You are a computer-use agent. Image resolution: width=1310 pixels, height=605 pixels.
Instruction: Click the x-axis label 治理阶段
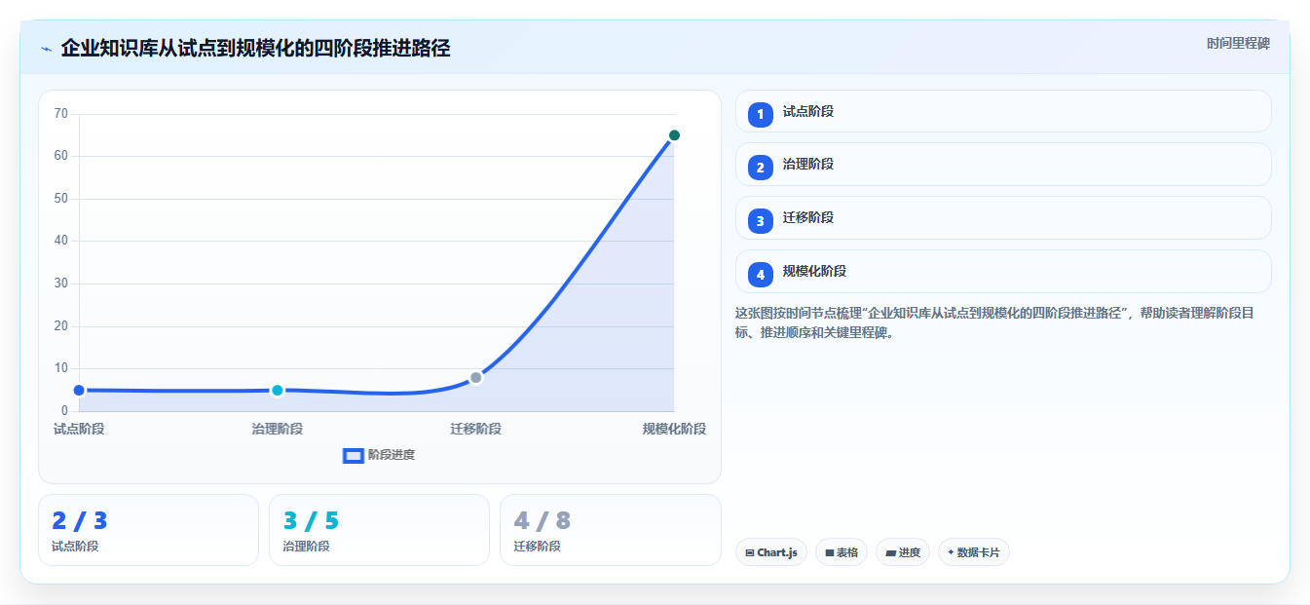tap(278, 429)
